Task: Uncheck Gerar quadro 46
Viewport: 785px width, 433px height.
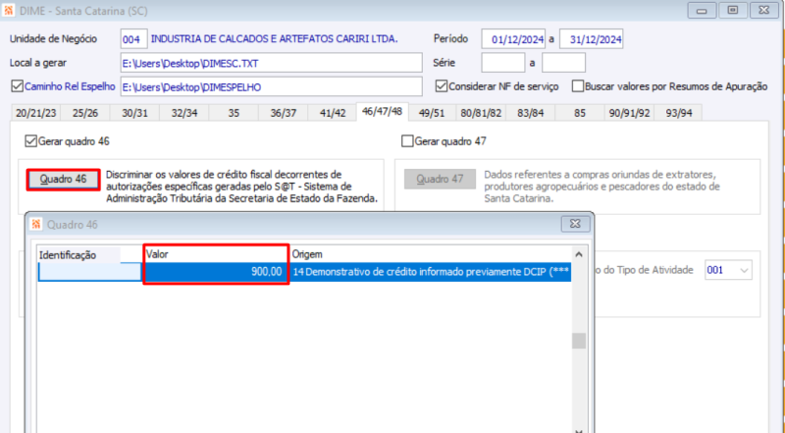Action: pos(30,141)
